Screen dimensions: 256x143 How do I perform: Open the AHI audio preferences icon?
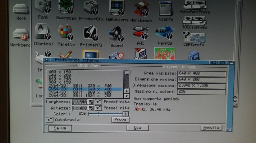(141, 33)
